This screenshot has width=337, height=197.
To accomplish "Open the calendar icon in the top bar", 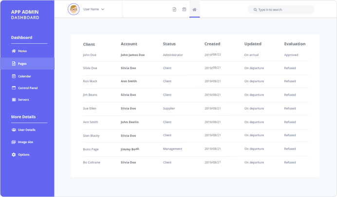I will tap(184, 9).
